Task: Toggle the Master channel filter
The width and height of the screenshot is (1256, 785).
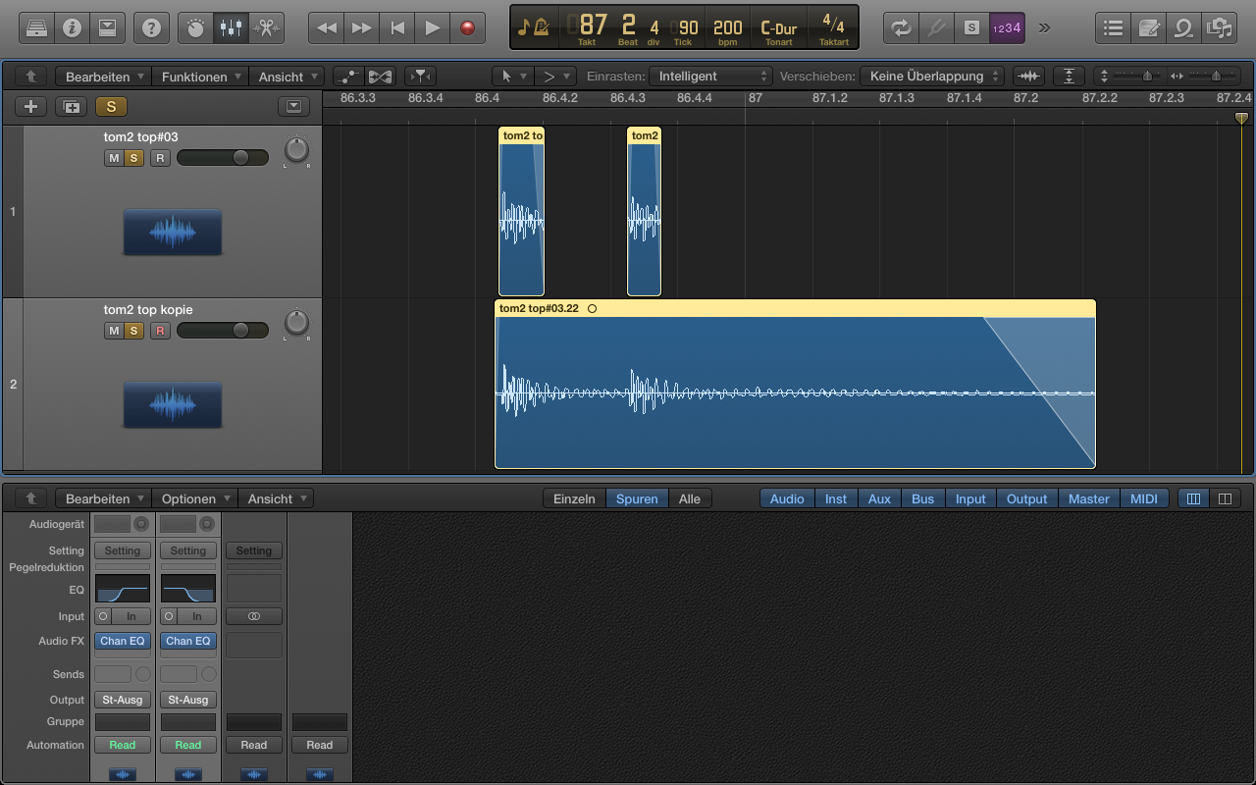Action: (x=1088, y=498)
